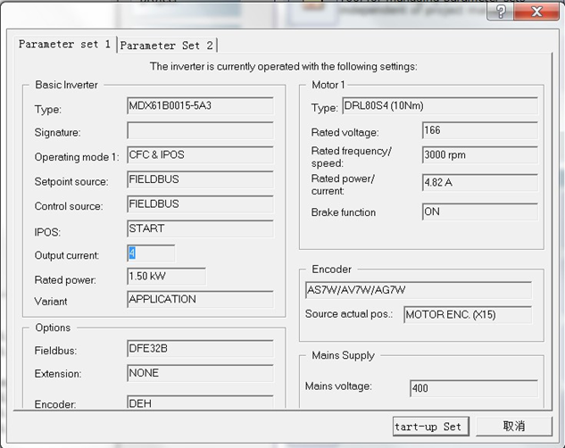The height and width of the screenshot is (448, 565).
Task: Select the Operating mode 1 field
Action: 199,155
